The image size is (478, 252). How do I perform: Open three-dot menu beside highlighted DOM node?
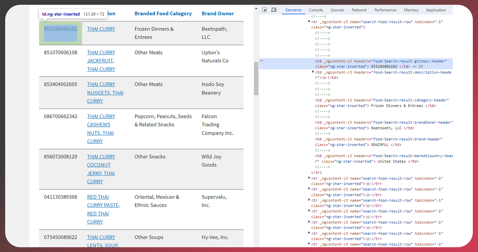(x=262, y=61)
